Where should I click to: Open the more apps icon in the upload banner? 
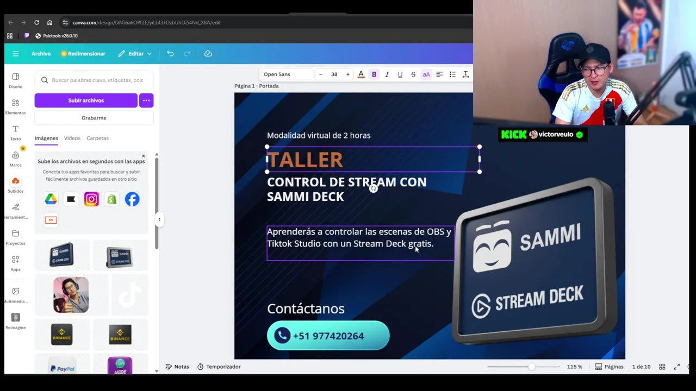point(51,220)
